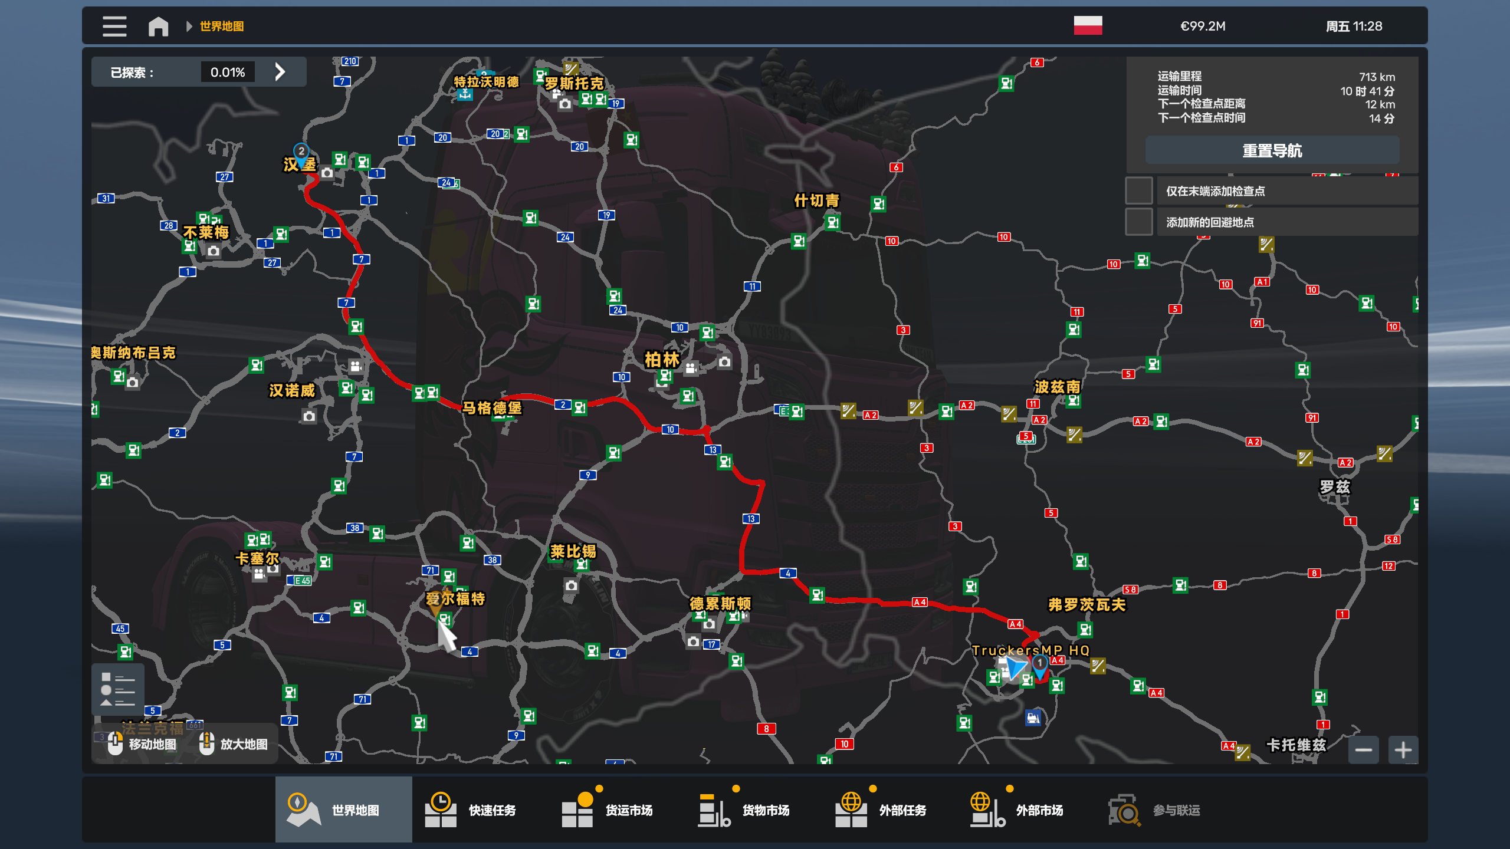Image resolution: width=1510 pixels, height=849 pixels.
Task: Click the gas station icon below 什切青
Action: [833, 222]
